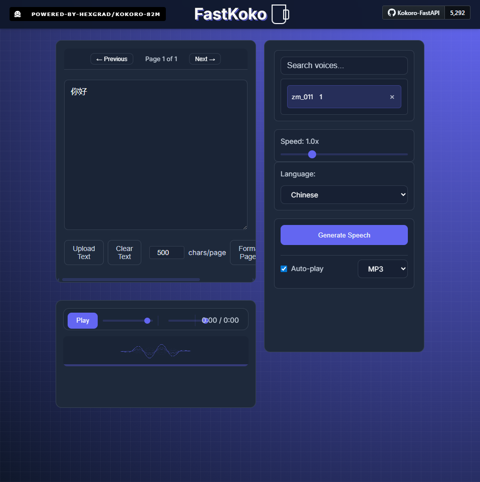Click the resize grip of the text area
Screen dimensions: 480x482
(x=245, y=227)
